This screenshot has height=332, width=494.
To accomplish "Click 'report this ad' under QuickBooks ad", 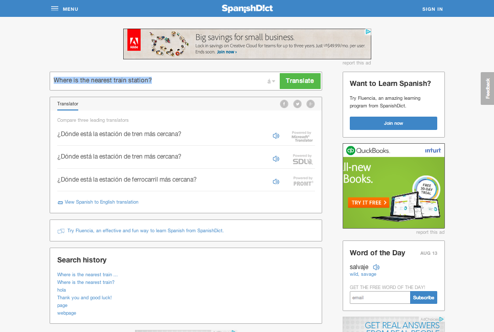I will tap(430, 232).
